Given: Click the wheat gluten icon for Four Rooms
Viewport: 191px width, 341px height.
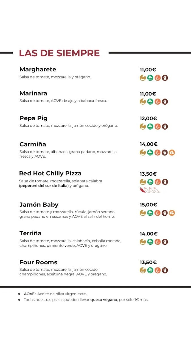Looking at the screenshot, I should tap(158, 270).
